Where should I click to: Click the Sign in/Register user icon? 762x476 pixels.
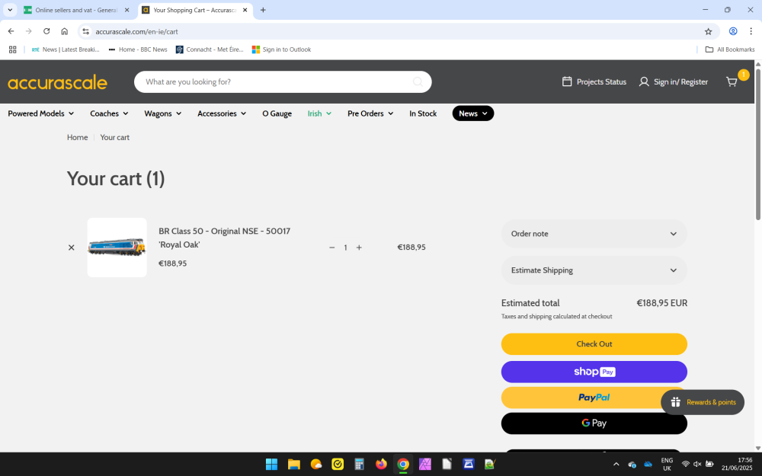coord(644,81)
